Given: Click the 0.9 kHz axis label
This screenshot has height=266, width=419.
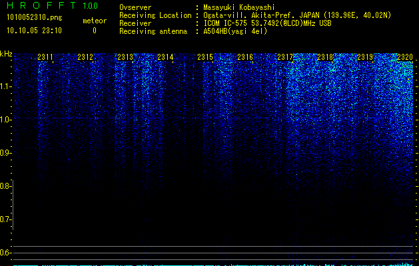Looking at the screenshot, I should coord(5,153).
